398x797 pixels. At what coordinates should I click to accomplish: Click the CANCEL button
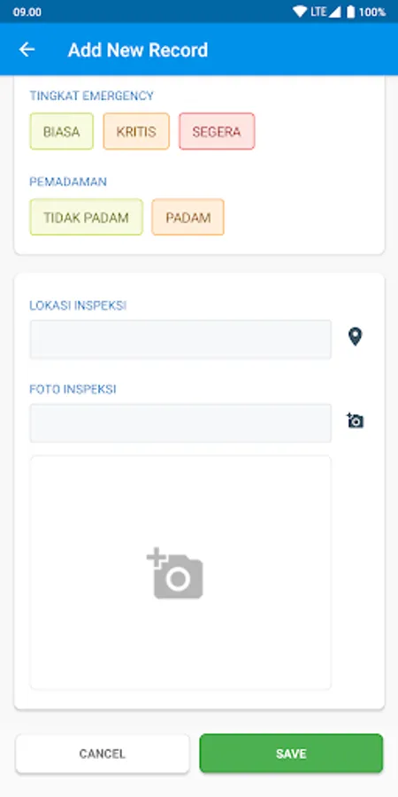[102, 754]
